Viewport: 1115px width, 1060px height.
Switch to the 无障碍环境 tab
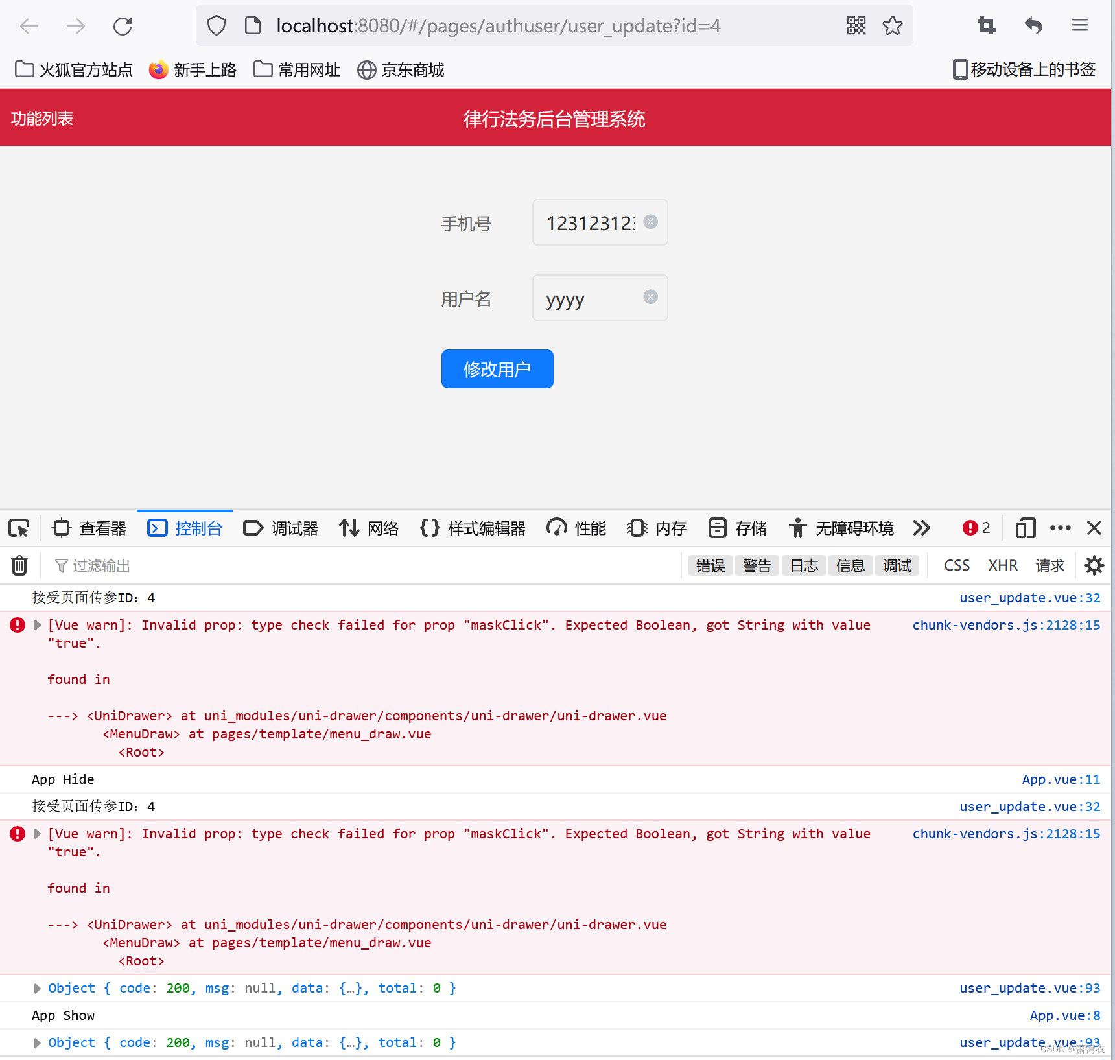coord(841,528)
